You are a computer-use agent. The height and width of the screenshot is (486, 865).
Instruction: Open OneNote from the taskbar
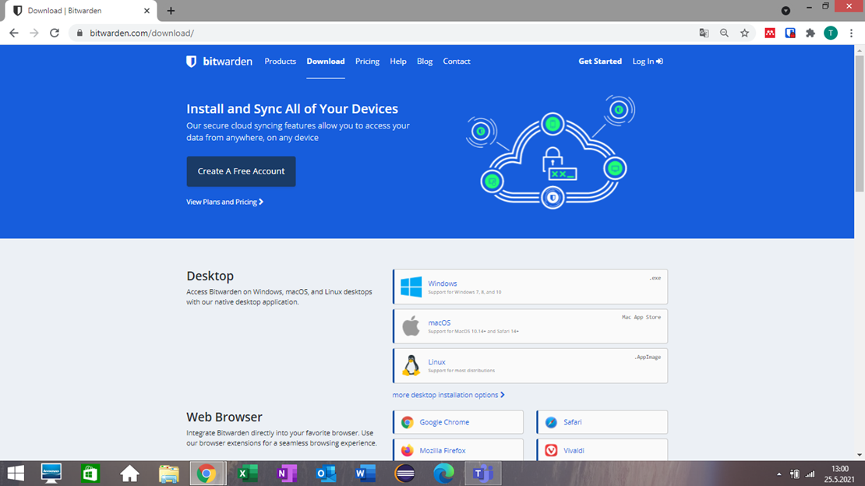click(x=287, y=474)
